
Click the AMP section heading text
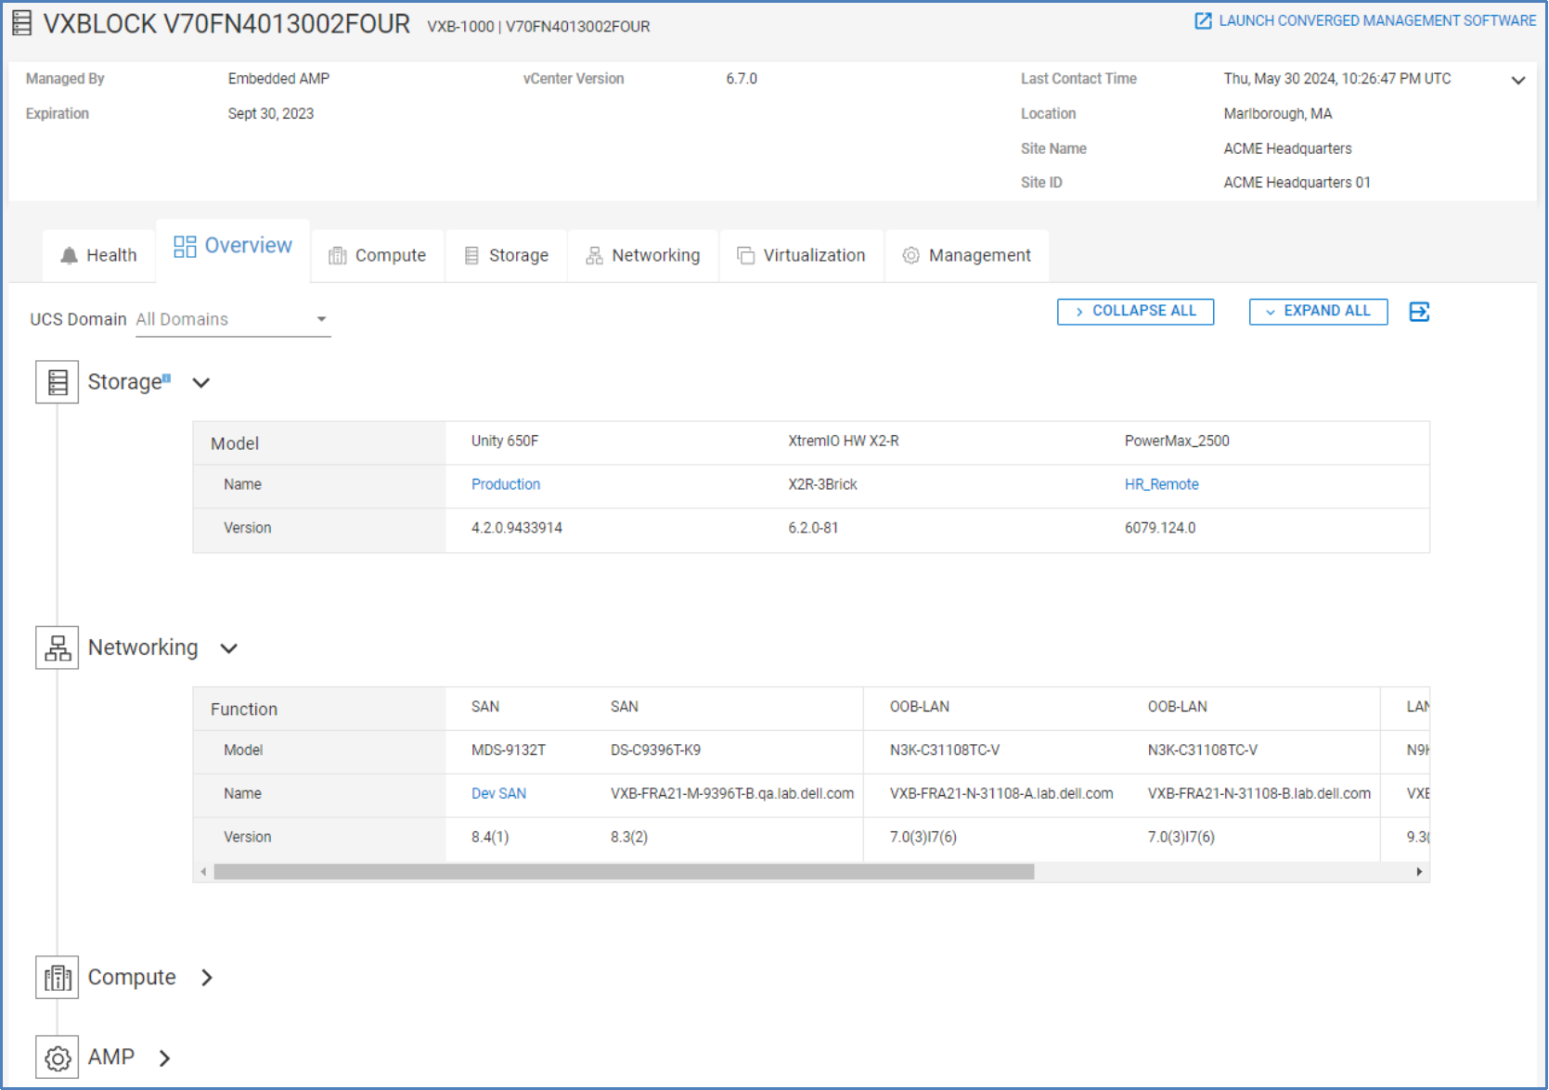(x=111, y=1058)
